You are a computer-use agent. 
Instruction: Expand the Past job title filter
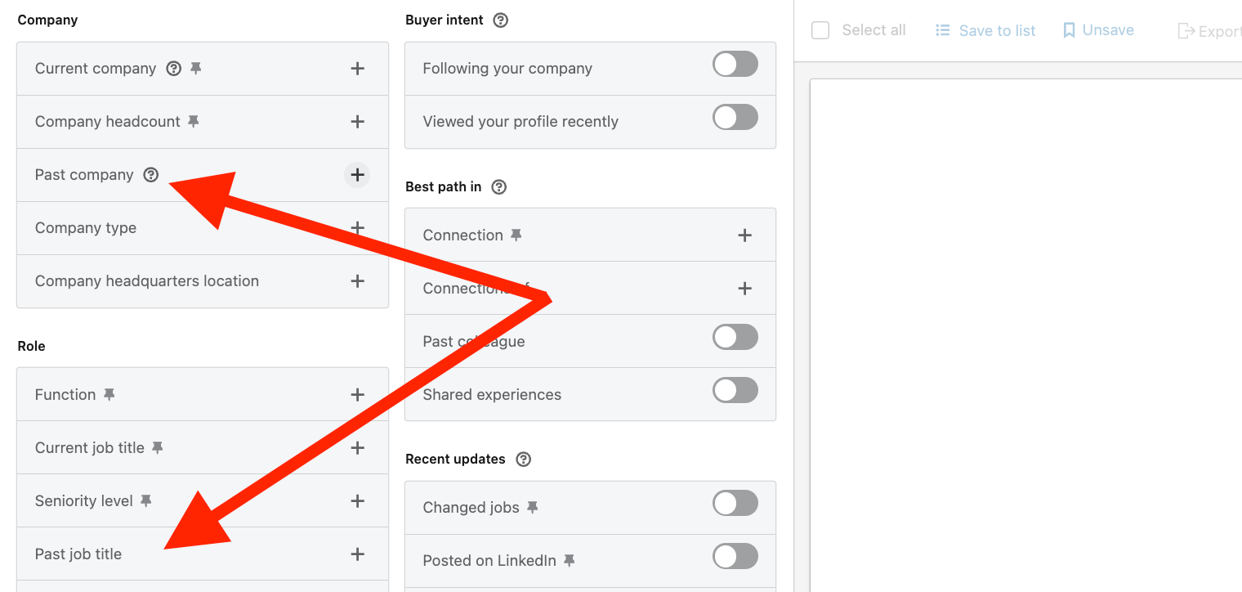tap(357, 554)
